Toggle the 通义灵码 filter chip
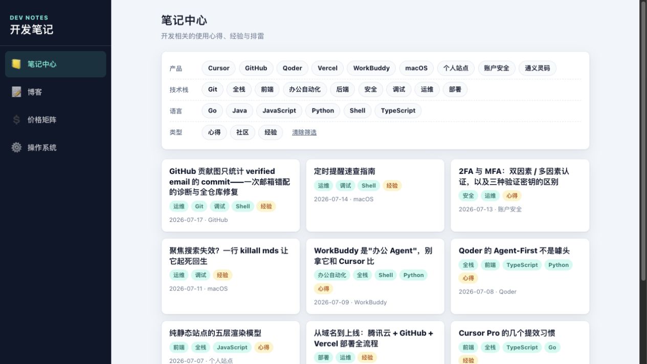This screenshot has height=364, width=647. pos(538,68)
